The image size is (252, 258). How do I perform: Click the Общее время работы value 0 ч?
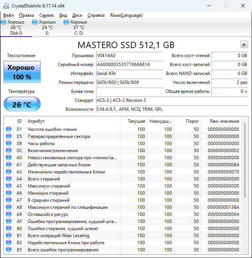230,91
